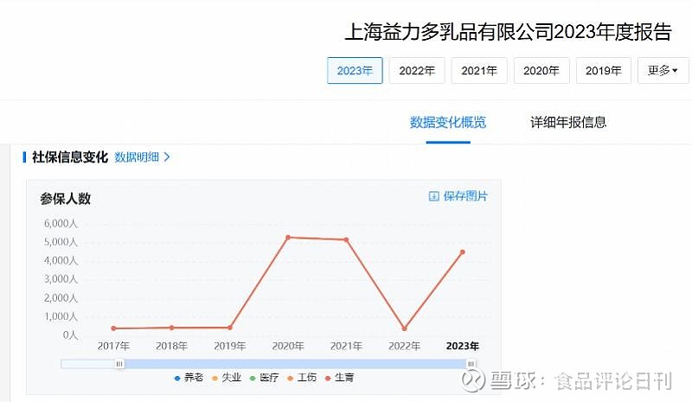Toggle the 医疗 legend series
The image size is (692, 402).
pos(265,378)
